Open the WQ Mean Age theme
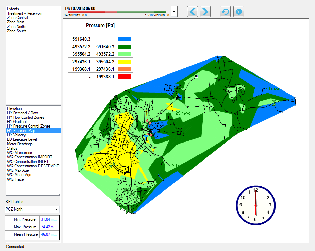This screenshot has width=315, height=251. coord(19,175)
